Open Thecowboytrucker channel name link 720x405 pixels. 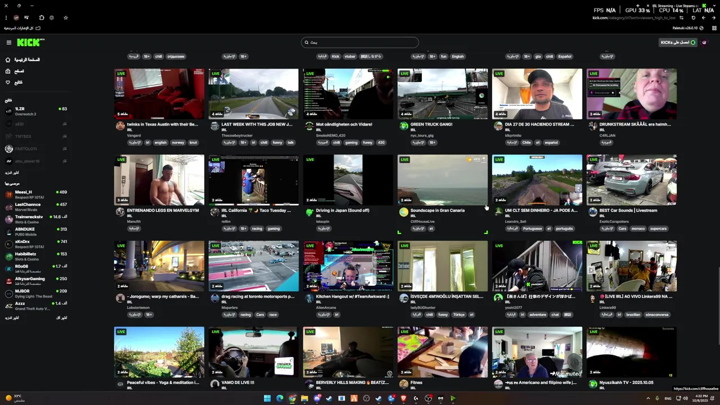(x=237, y=136)
